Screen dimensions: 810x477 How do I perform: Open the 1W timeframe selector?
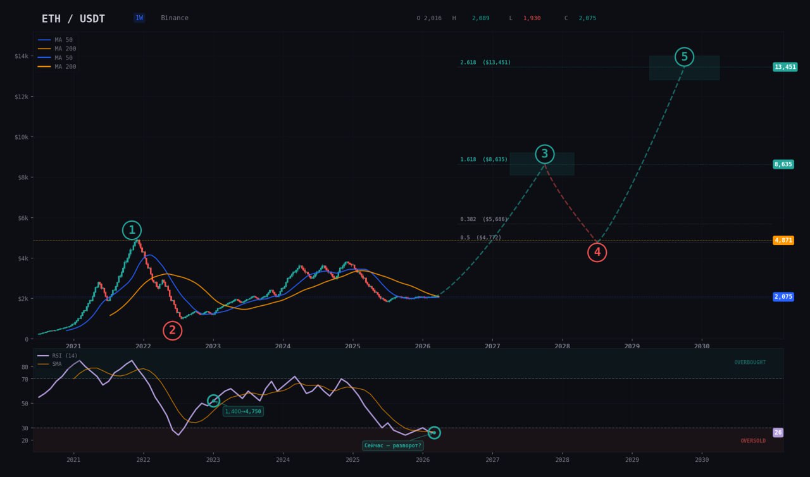pyautogui.click(x=139, y=18)
